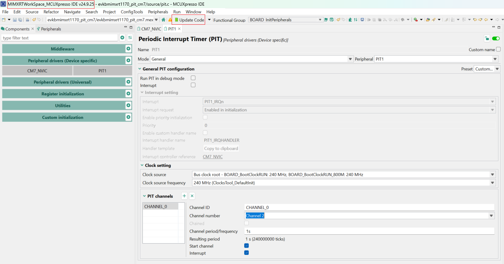Image resolution: width=504 pixels, height=264 pixels.
Task: Open the Mode dropdown showing General
Action: click(x=350, y=59)
